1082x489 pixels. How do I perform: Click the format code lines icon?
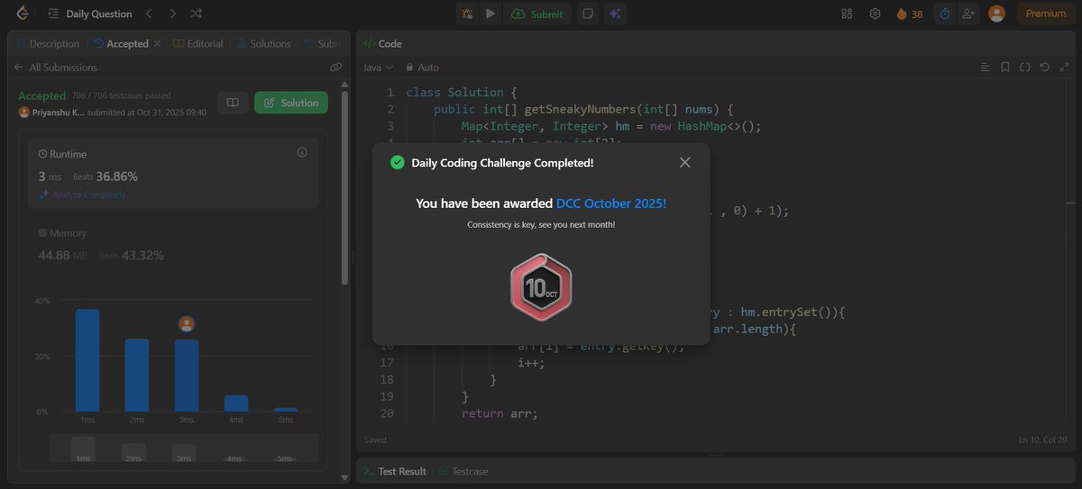[x=986, y=68]
